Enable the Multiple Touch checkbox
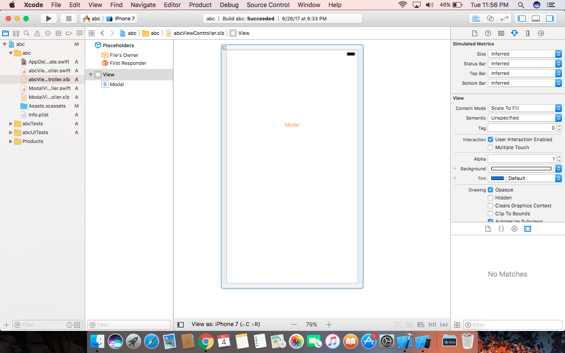This screenshot has width=565, height=353. [490, 147]
